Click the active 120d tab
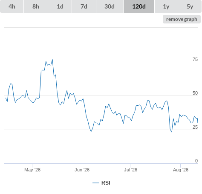 click(x=139, y=6)
